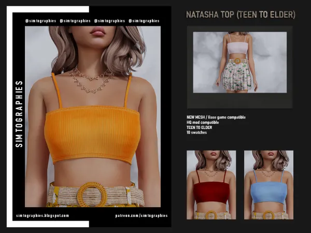
Task: Click the 'NEW MESH / Base game compatible' line
Action: pos(216,118)
